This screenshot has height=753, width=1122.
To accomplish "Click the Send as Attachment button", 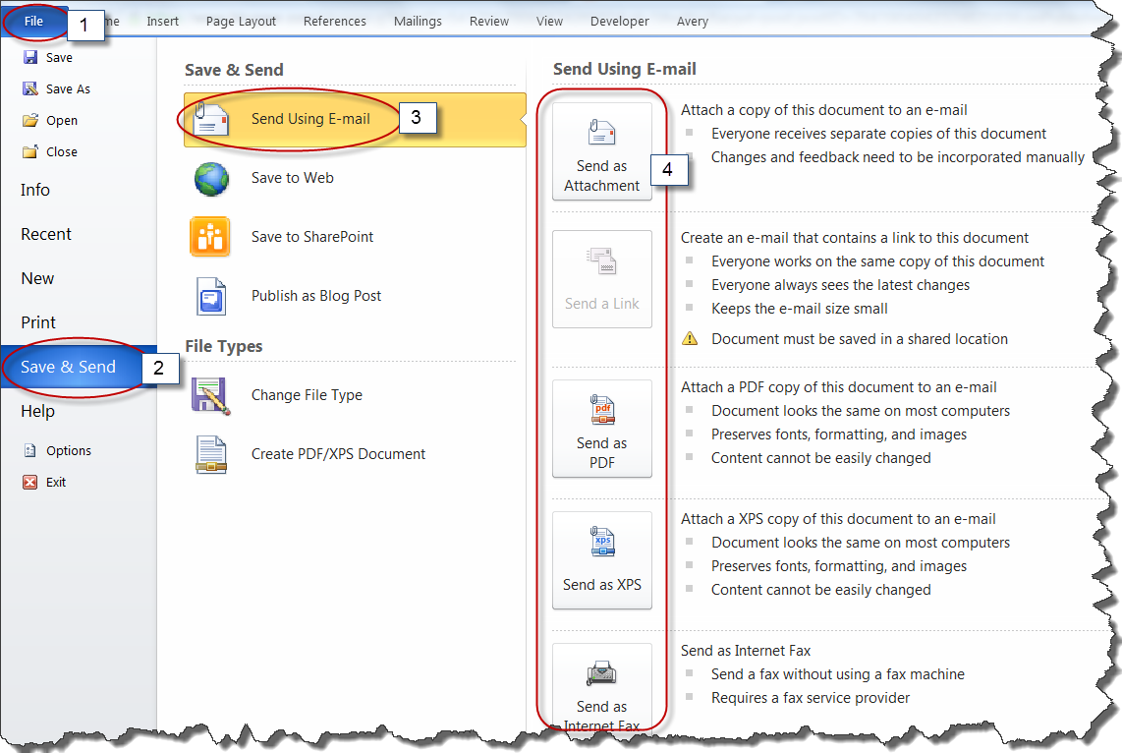I will coord(602,151).
